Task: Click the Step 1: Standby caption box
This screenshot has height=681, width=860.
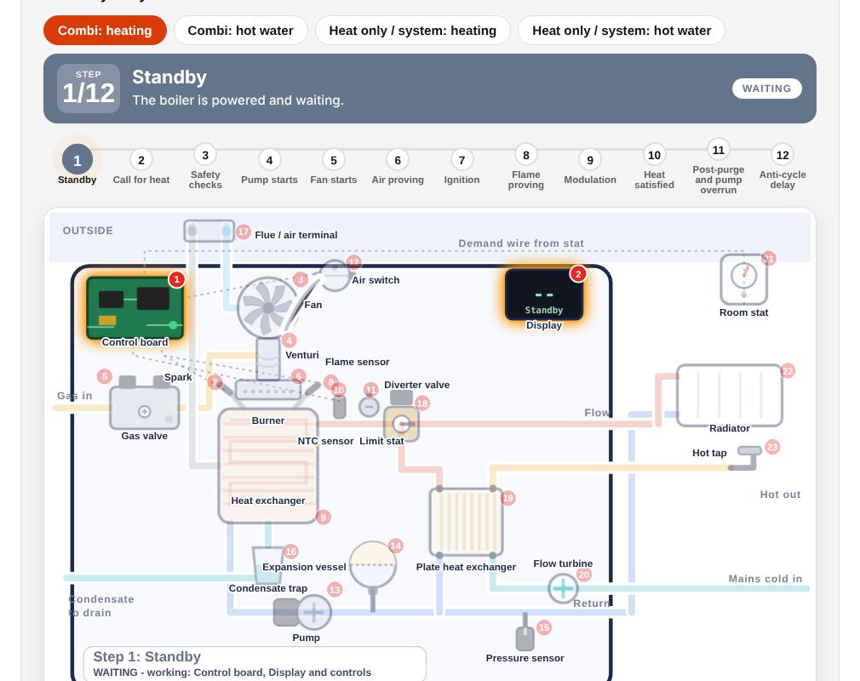Action: click(x=255, y=663)
